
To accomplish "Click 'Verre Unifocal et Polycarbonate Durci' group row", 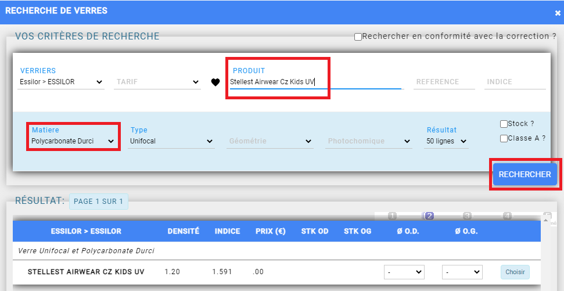I will [276, 251].
